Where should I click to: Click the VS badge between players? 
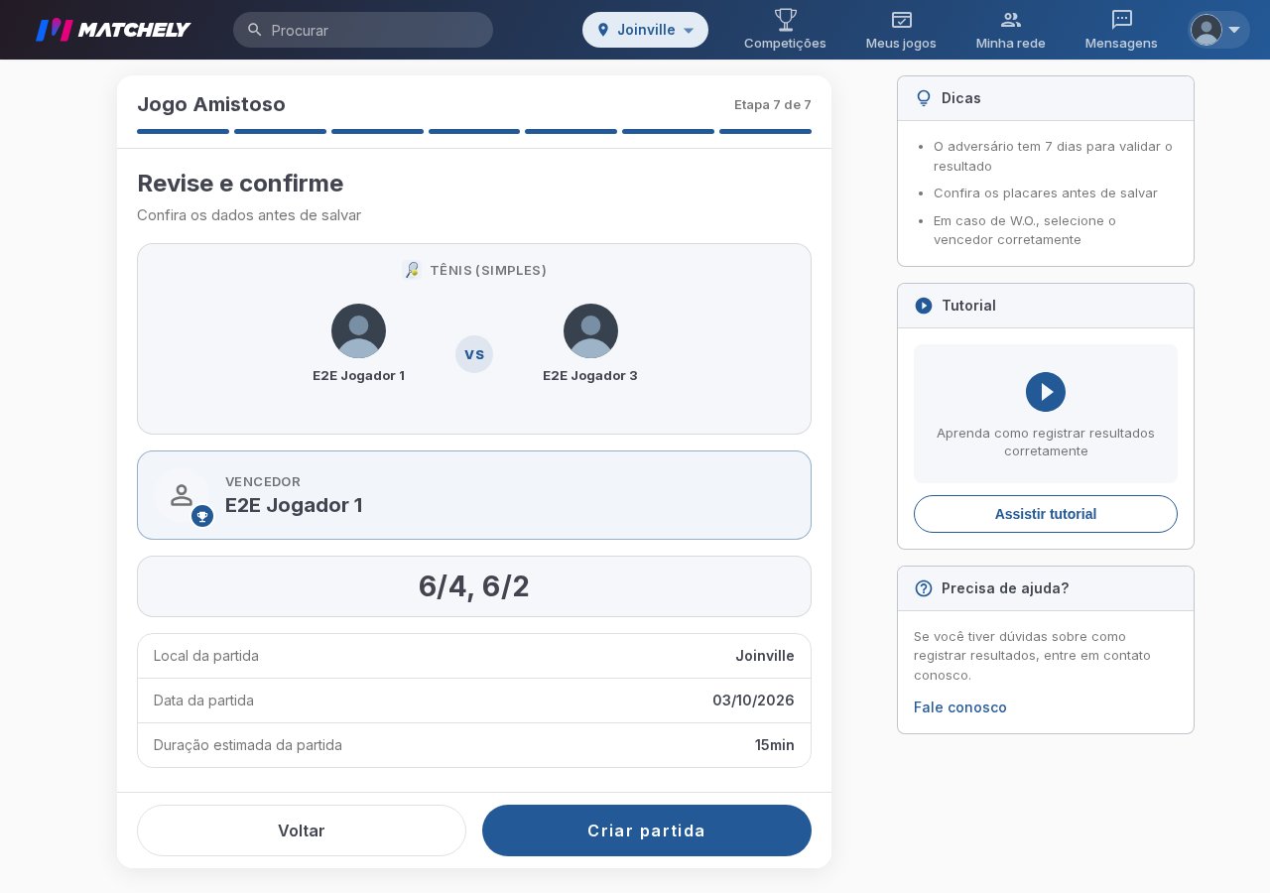[474, 354]
